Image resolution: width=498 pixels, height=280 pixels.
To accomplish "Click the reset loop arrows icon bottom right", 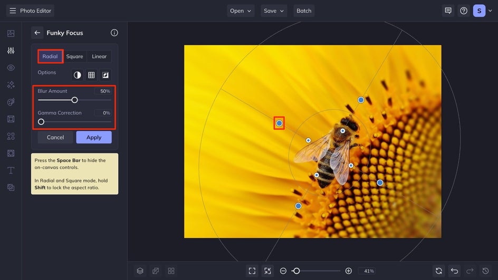I will [439, 271].
